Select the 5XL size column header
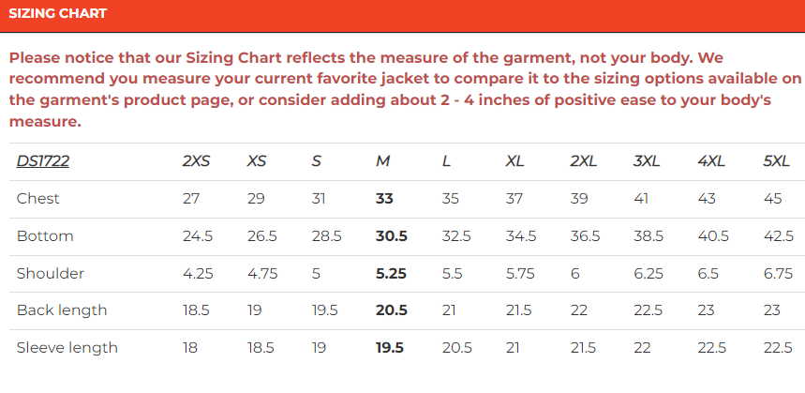Screen dimensions: 805x393 [x=777, y=161]
